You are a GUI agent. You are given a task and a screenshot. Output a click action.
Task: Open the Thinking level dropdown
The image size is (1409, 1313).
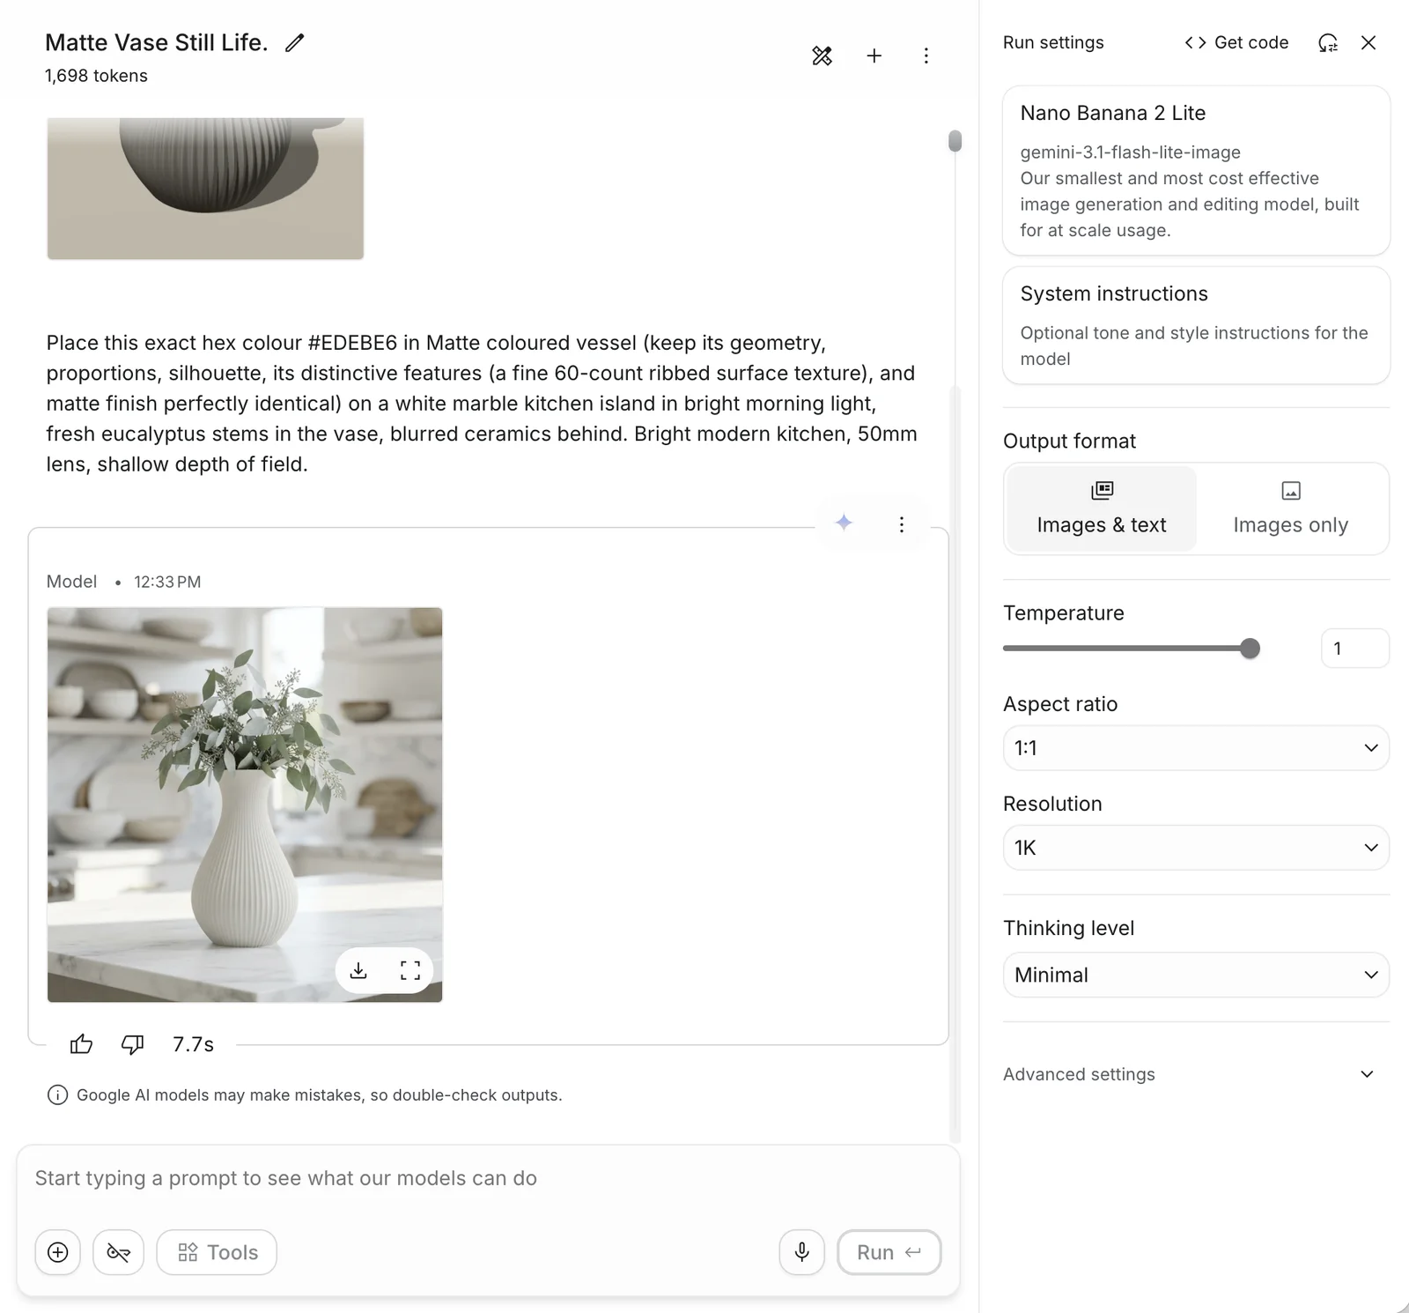point(1196,975)
